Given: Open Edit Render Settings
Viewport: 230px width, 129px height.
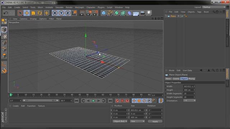Looking at the screenshot, I should tap(95, 13).
